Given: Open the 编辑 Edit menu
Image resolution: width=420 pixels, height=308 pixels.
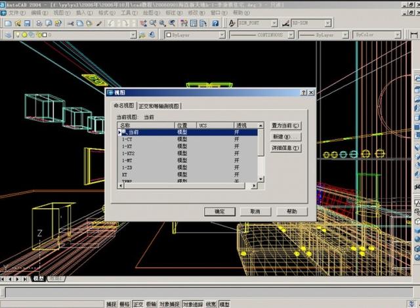Looking at the screenshot, I should pyautogui.click(x=39, y=13).
